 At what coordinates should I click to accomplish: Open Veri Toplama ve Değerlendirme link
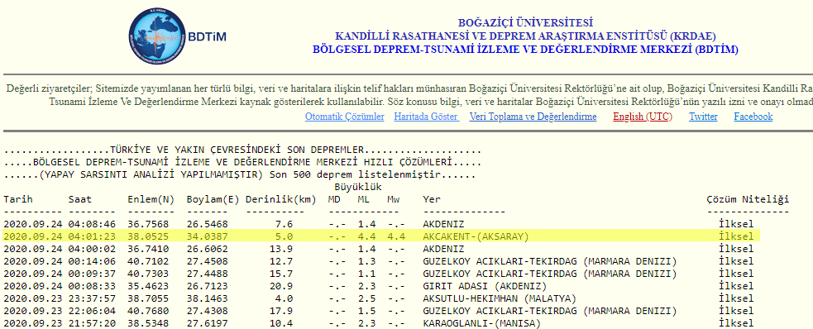pyautogui.click(x=533, y=117)
